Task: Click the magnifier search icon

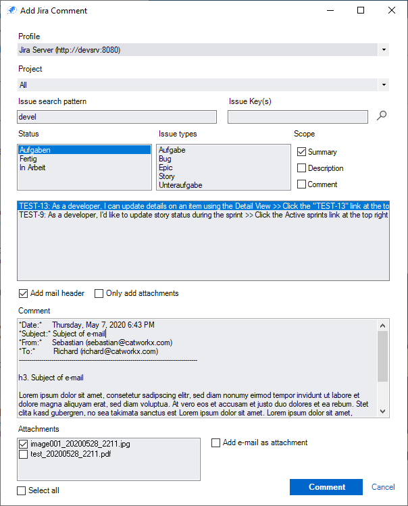Action: click(x=382, y=116)
